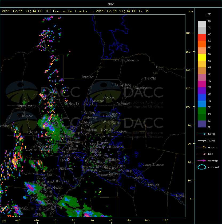Click the Lomas_Blancas place label
The height and width of the screenshot is (224, 222).
click(x=153, y=165)
